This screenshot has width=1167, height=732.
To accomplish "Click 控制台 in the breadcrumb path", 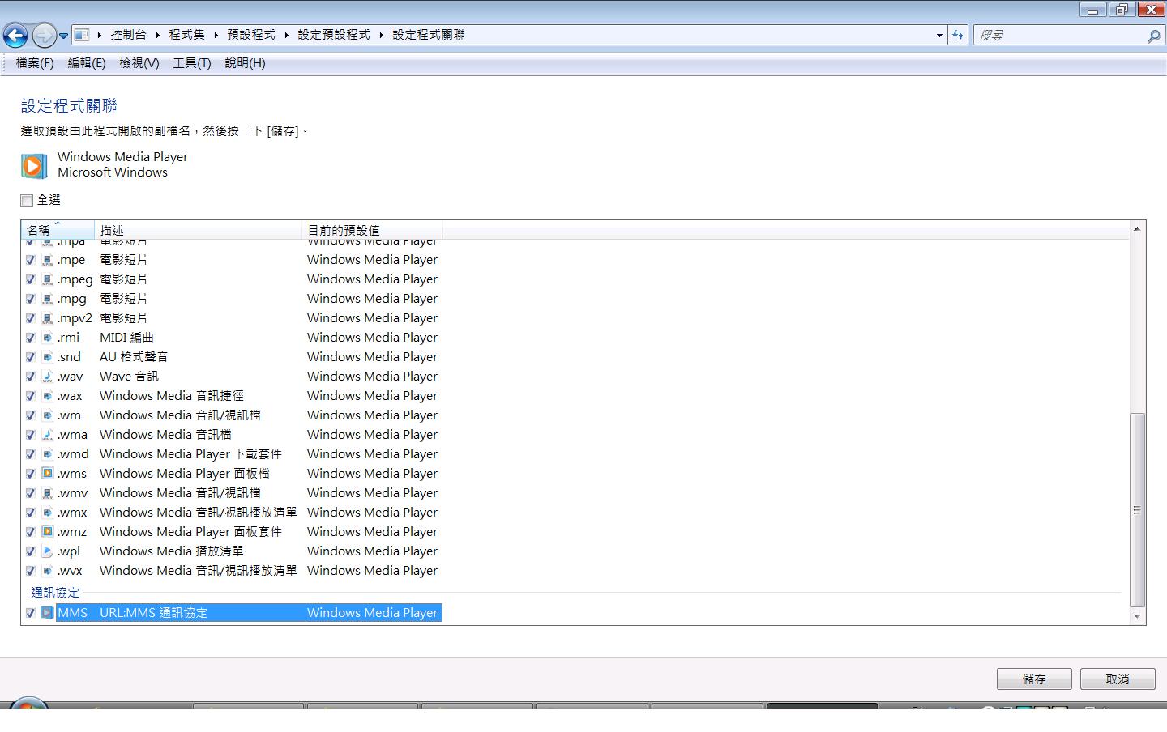I will 129,35.
